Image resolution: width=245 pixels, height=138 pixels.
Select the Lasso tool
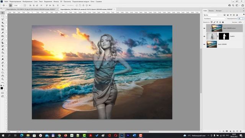coord(3,20)
